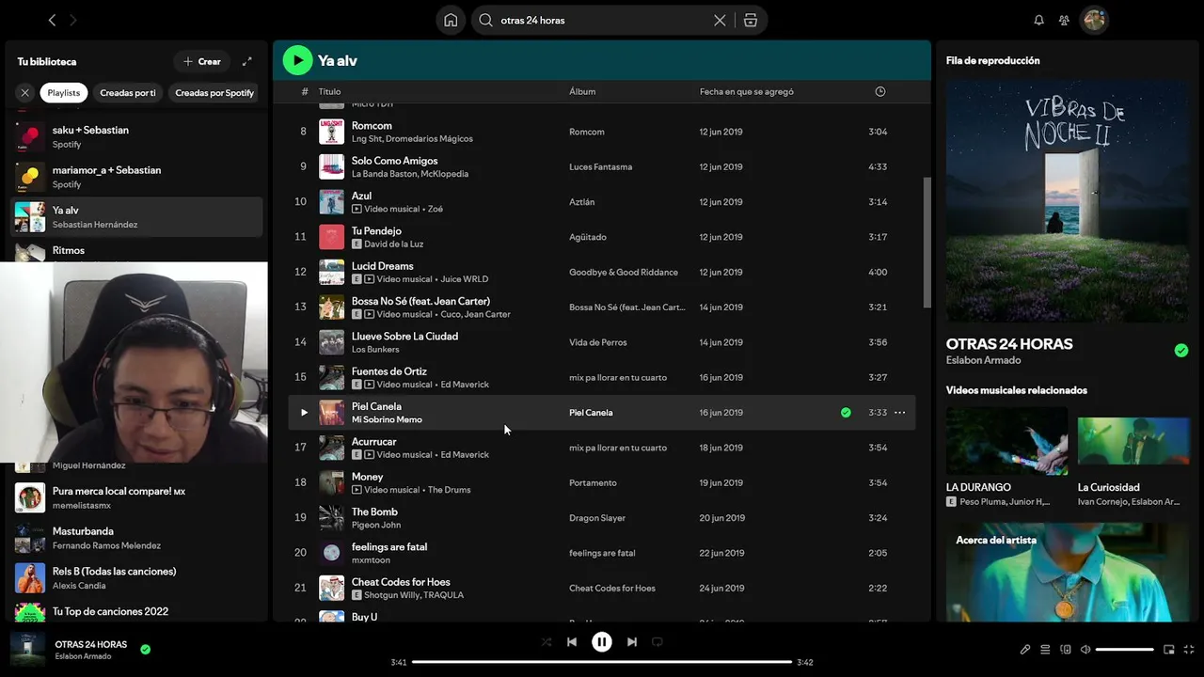Click the now-playing cover in the bottom bar
Image resolution: width=1204 pixels, height=677 pixels.
point(27,649)
